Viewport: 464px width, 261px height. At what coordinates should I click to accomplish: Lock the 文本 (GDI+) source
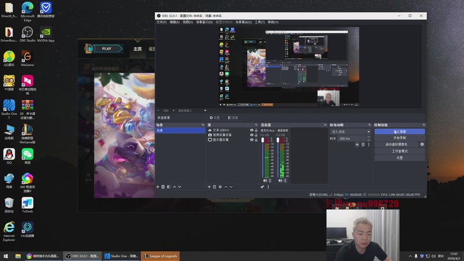(256, 130)
